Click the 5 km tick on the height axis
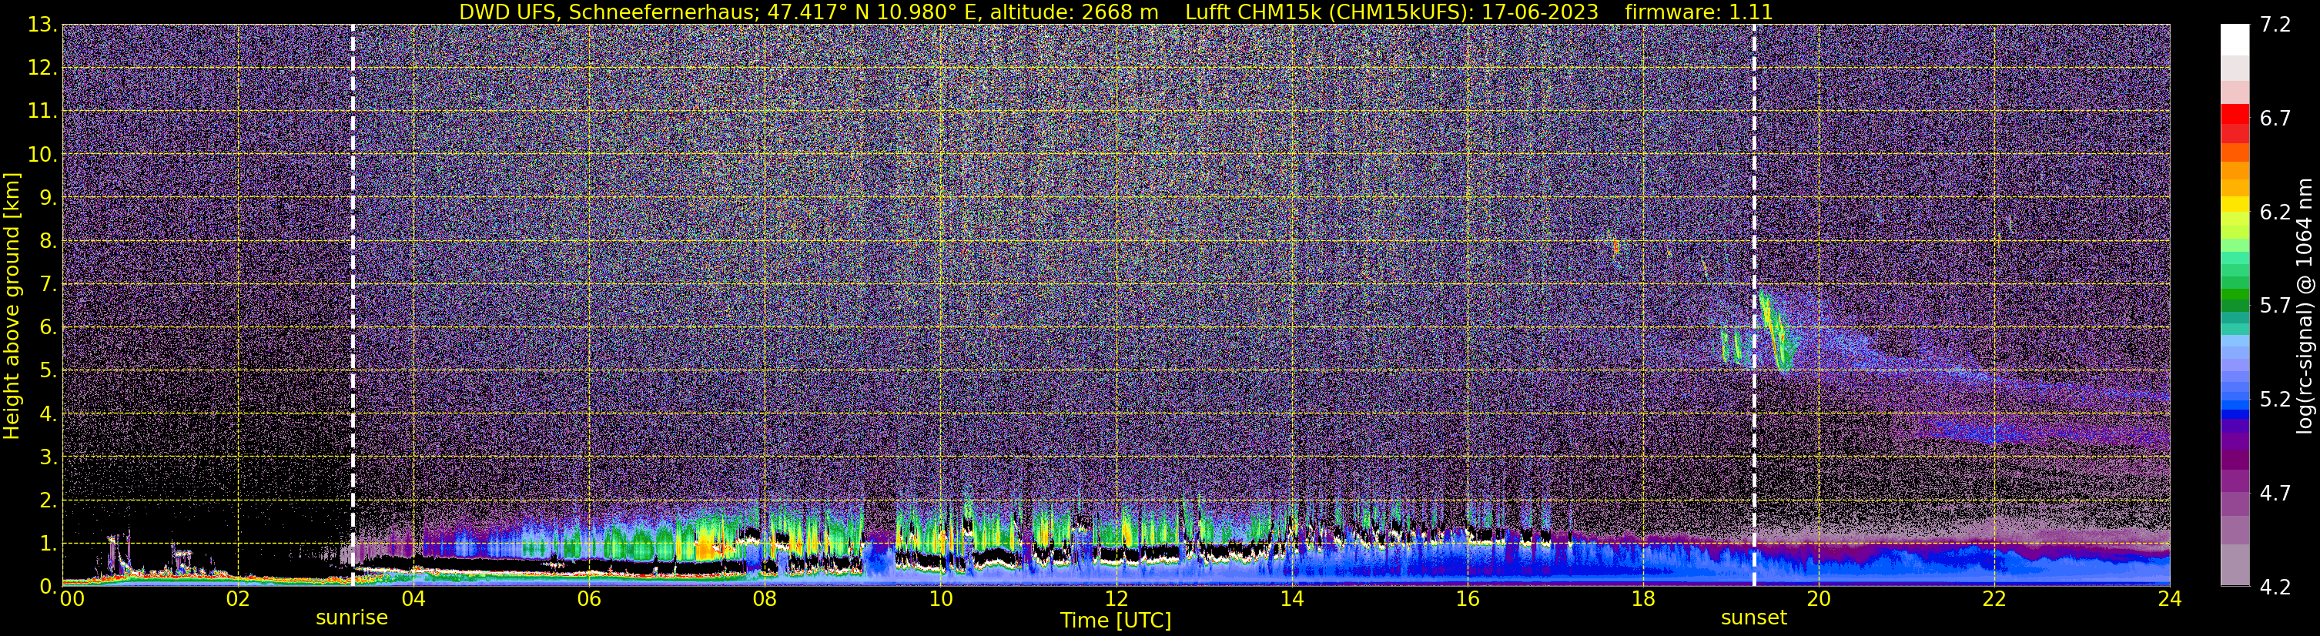 pos(47,370)
